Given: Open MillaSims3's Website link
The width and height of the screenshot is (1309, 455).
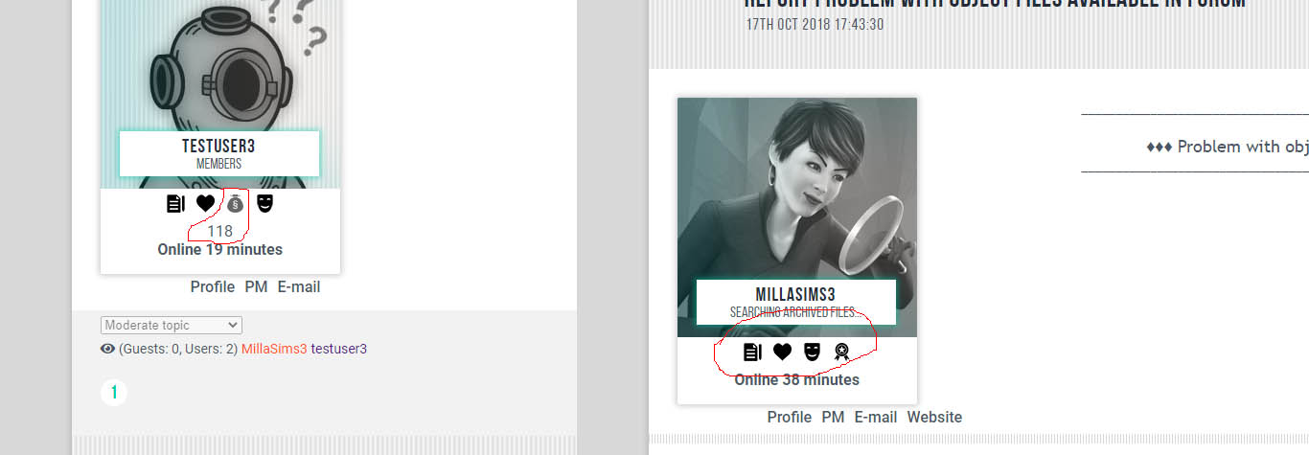Looking at the screenshot, I should [934, 417].
